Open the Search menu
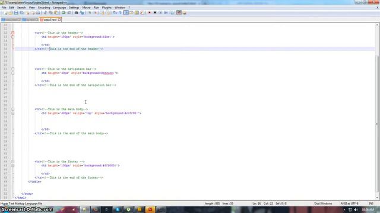Image resolution: width=380 pixels, height=213 pixels. coord(21,8)
